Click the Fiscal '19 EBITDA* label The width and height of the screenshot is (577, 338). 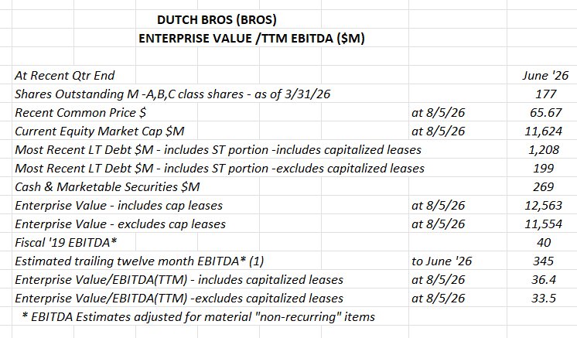[x=66, y=243]
